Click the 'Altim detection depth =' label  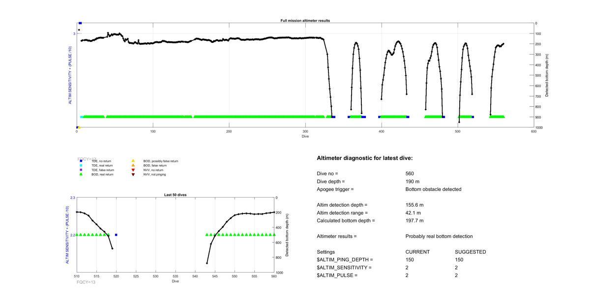(342, 205)
